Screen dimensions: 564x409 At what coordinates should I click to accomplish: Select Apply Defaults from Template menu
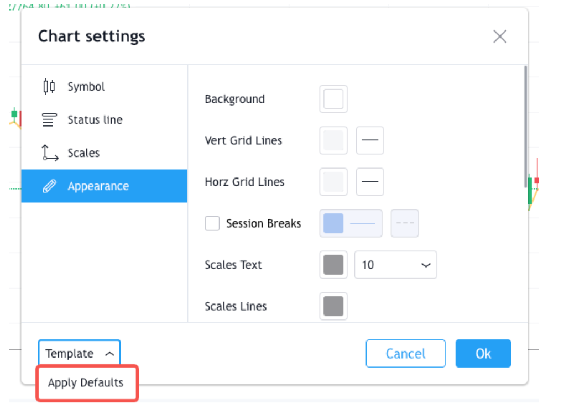pyautogui.click(x=86, y=382)
